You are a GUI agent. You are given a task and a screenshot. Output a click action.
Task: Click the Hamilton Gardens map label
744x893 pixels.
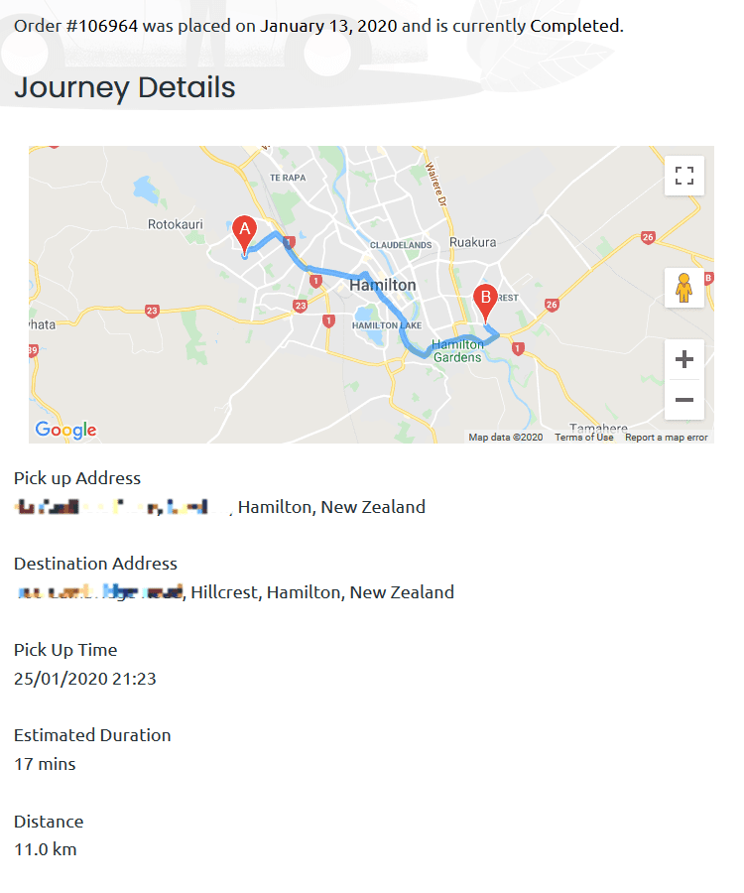457,351
